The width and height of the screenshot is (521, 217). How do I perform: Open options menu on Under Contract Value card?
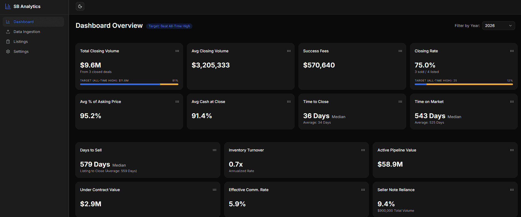(215, 190)
